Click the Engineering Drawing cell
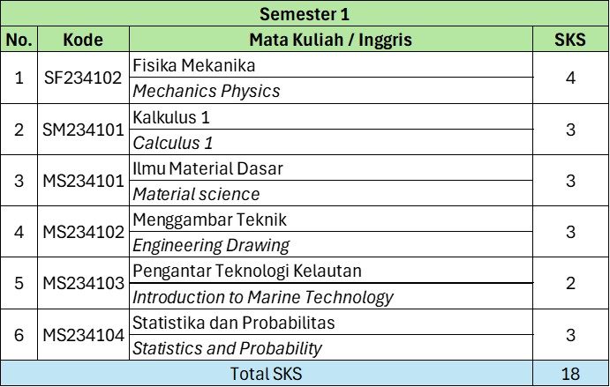This screenshot has height=387, width=610. click(x=211, y=245)
